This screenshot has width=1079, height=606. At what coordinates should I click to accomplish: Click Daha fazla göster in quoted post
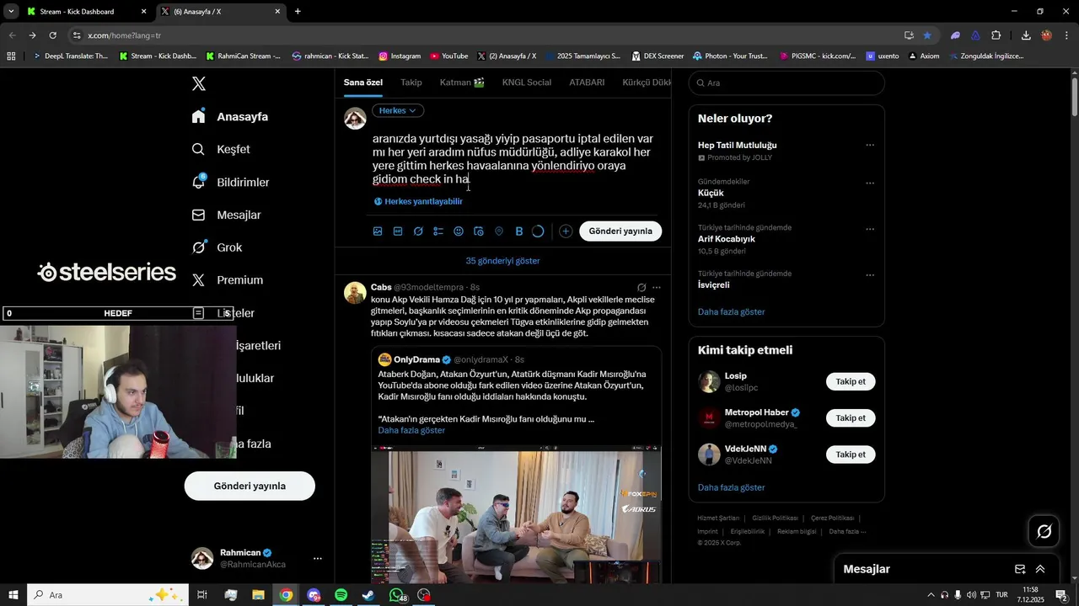[411, 431]
